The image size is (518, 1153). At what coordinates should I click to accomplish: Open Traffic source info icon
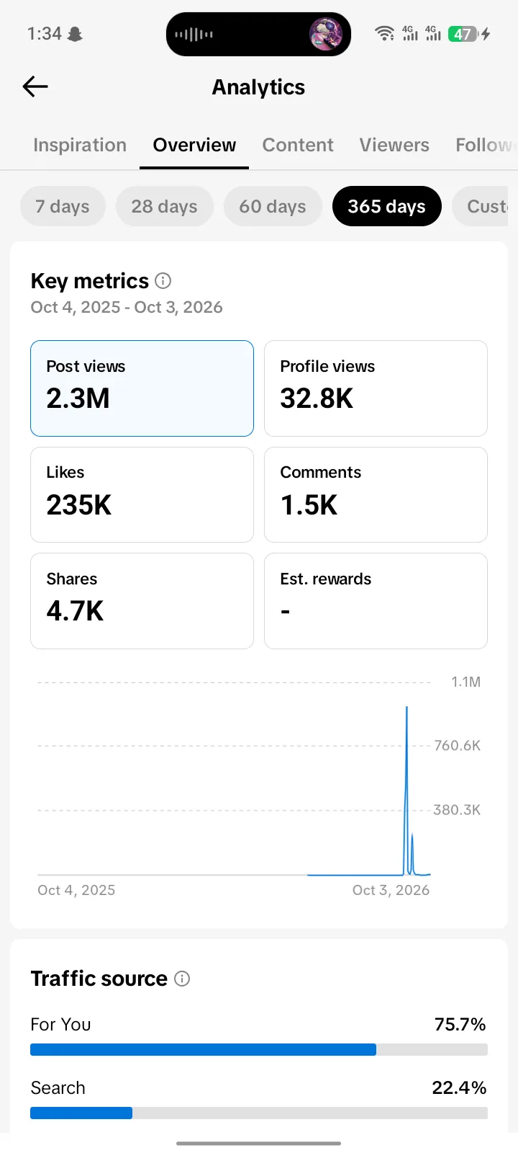coord(182,979)
